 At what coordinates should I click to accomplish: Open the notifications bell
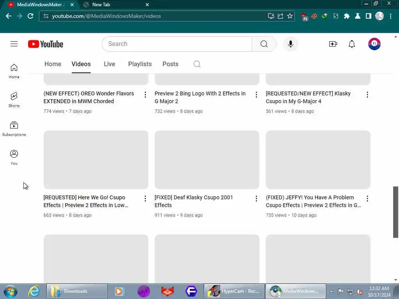tap(352, 44)
